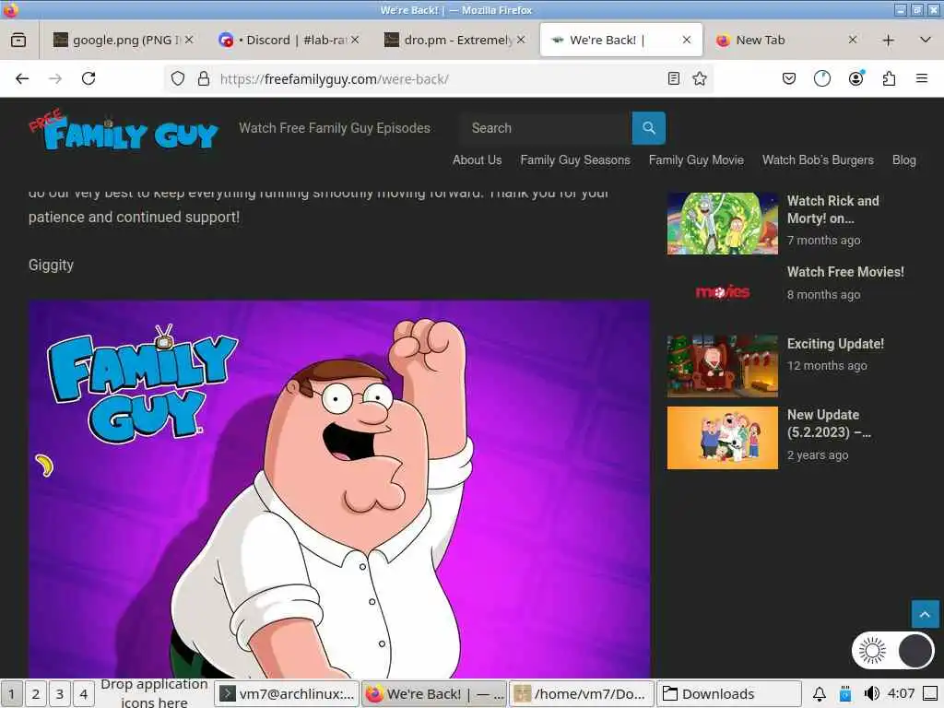Click the Exciting Update Christmas thumbnail

coord(723,366)
